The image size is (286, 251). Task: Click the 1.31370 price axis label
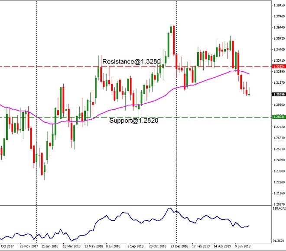coord(279,83)
